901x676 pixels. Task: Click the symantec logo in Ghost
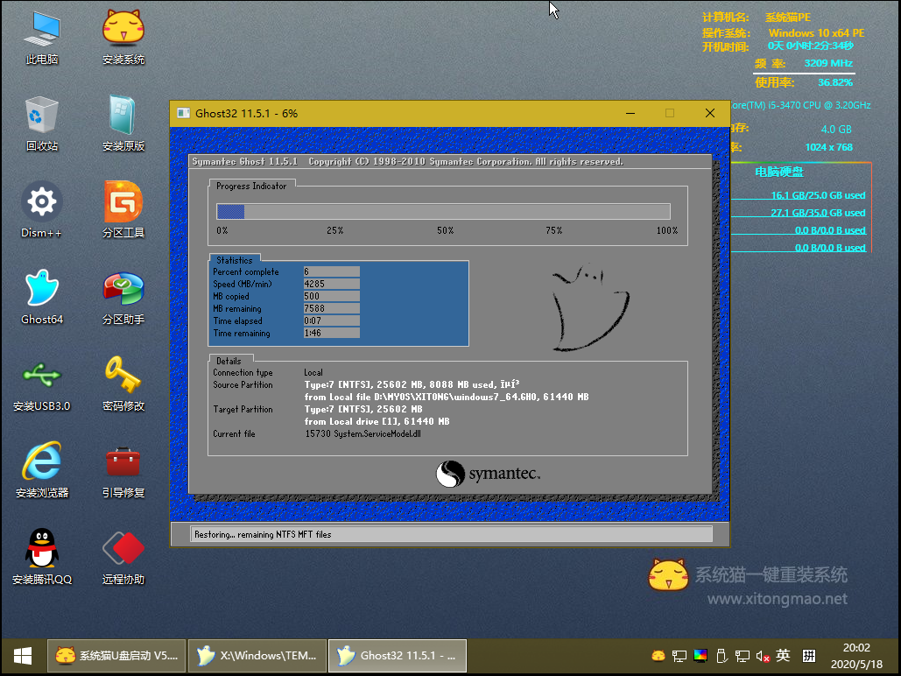coord(488,474)
